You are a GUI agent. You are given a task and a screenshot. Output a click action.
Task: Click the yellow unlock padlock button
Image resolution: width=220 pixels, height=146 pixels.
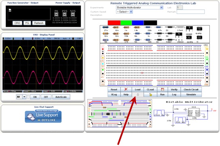[150, 95]
